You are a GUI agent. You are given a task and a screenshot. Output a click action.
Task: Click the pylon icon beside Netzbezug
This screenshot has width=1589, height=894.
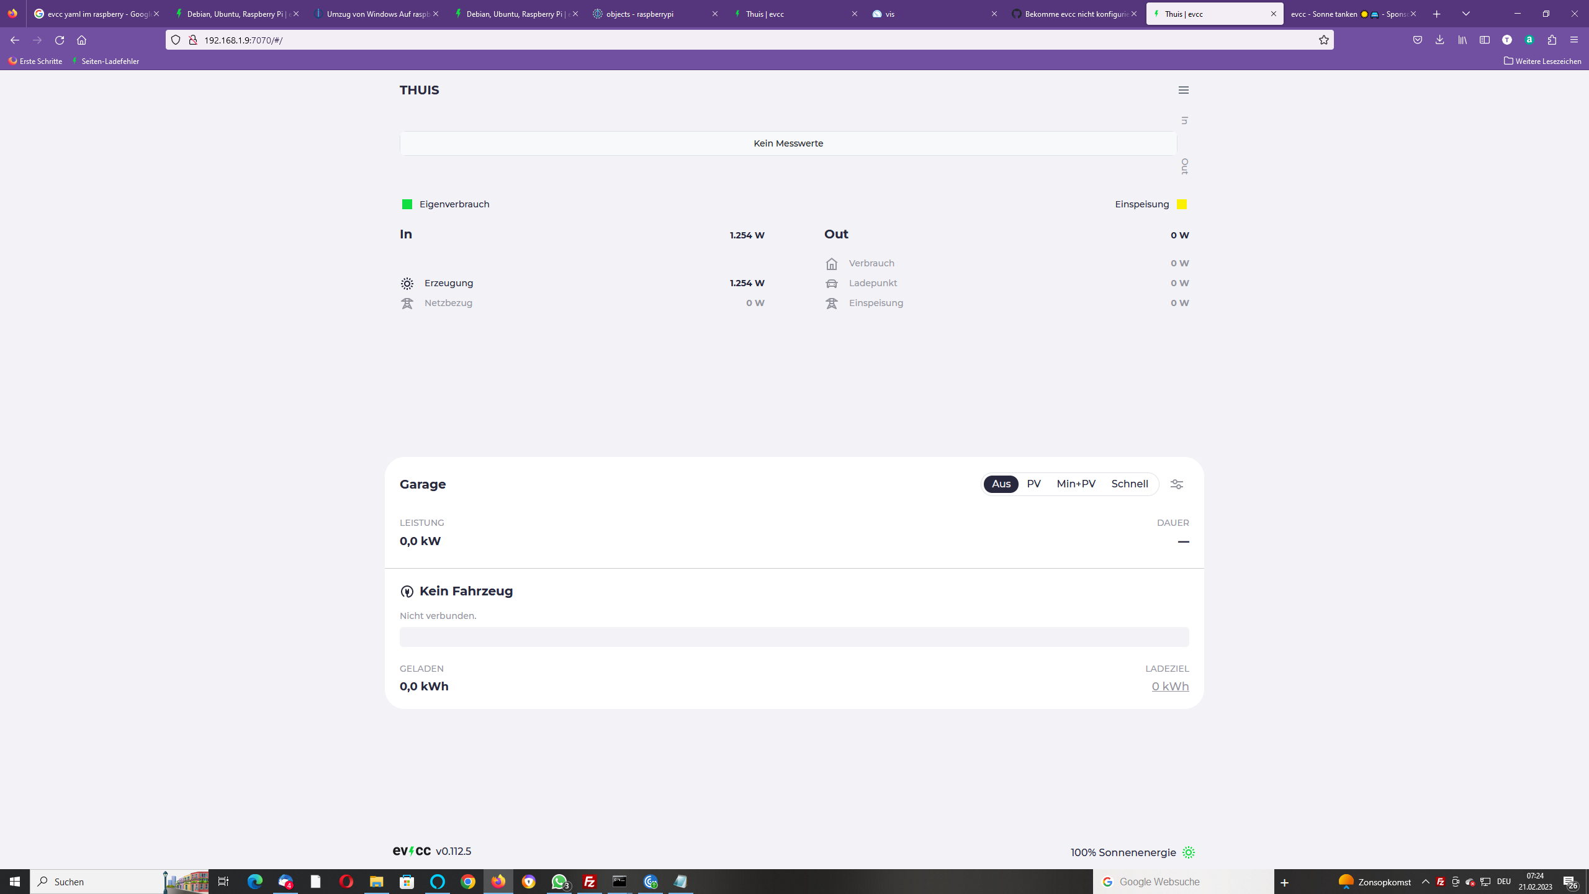[x=407, y=304]
